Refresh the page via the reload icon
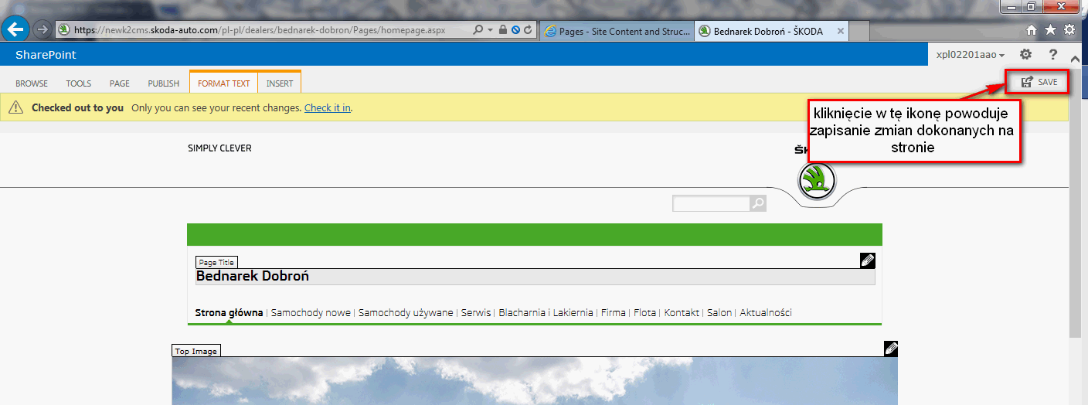This screenshot has width=1088, height=405. pyautogui.click(x=529, y=30)
